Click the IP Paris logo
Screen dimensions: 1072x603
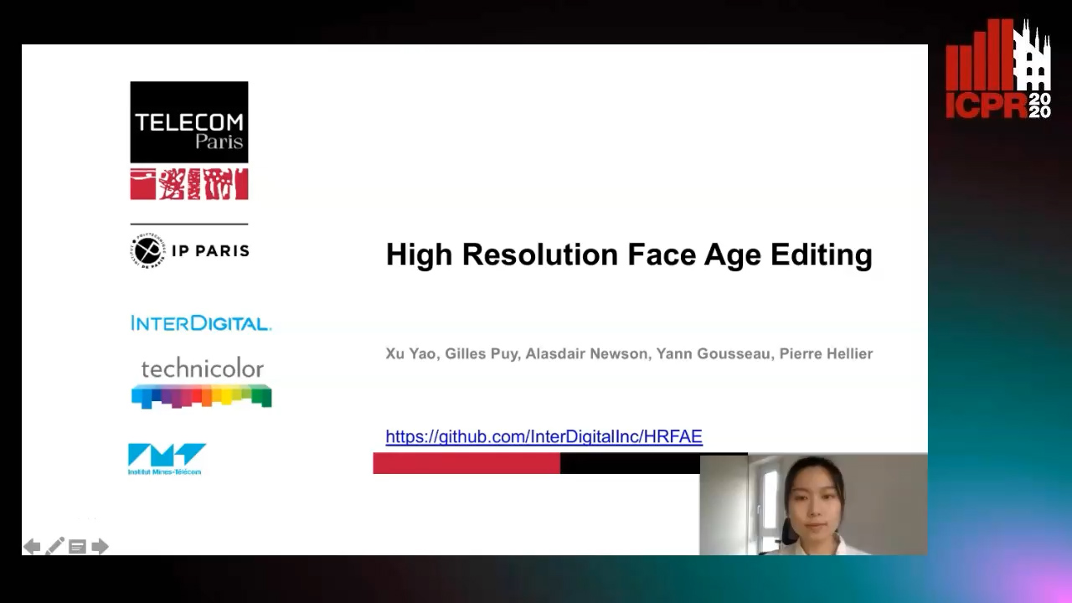tap(189, 250)
